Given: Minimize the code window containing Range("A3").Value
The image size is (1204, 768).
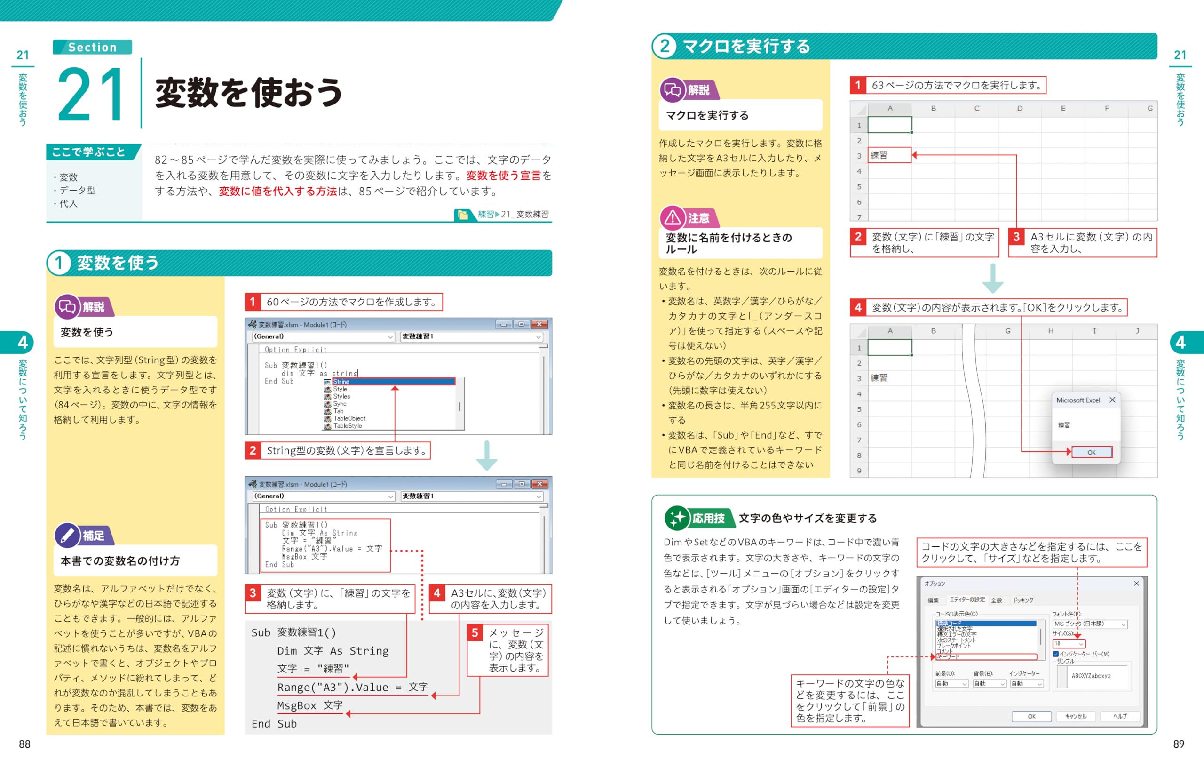Looking at the screenshot, I should pyautogui.click(x=504, y=484).
